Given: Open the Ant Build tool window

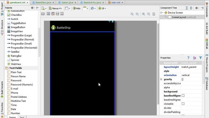Looking at the screenshot, I should pyautogui.click(x=207, y=28).
